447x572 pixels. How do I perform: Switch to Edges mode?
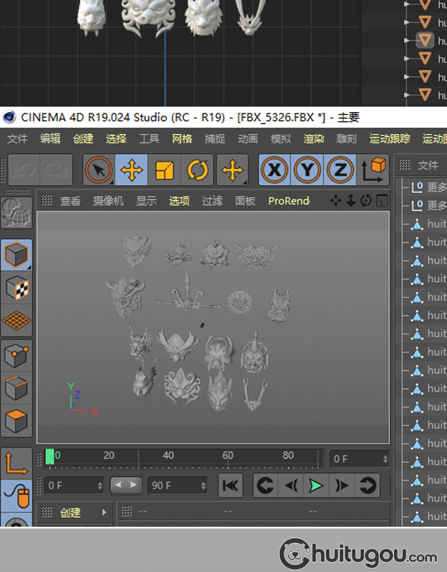[x=17, y=388]
